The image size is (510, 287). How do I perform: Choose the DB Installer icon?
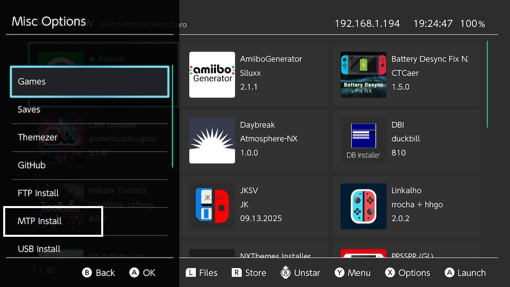point(363,140)
